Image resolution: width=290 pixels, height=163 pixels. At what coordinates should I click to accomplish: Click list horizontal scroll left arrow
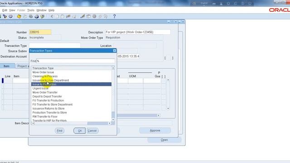coord(33,123)
